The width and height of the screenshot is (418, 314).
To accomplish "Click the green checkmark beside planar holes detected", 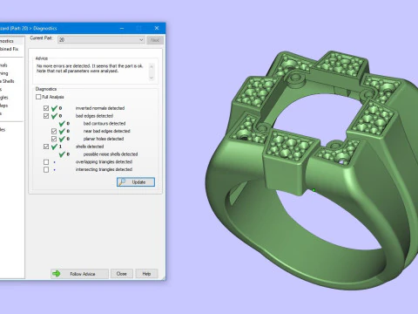I will (62, 139).
